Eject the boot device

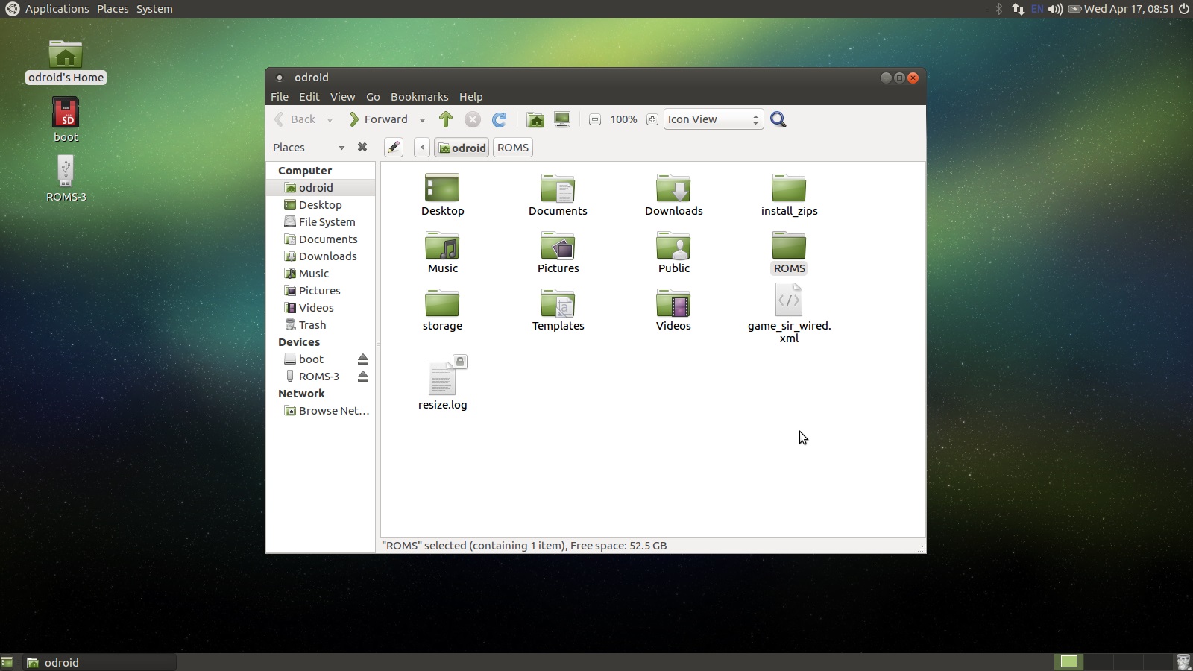coord(363,359)
